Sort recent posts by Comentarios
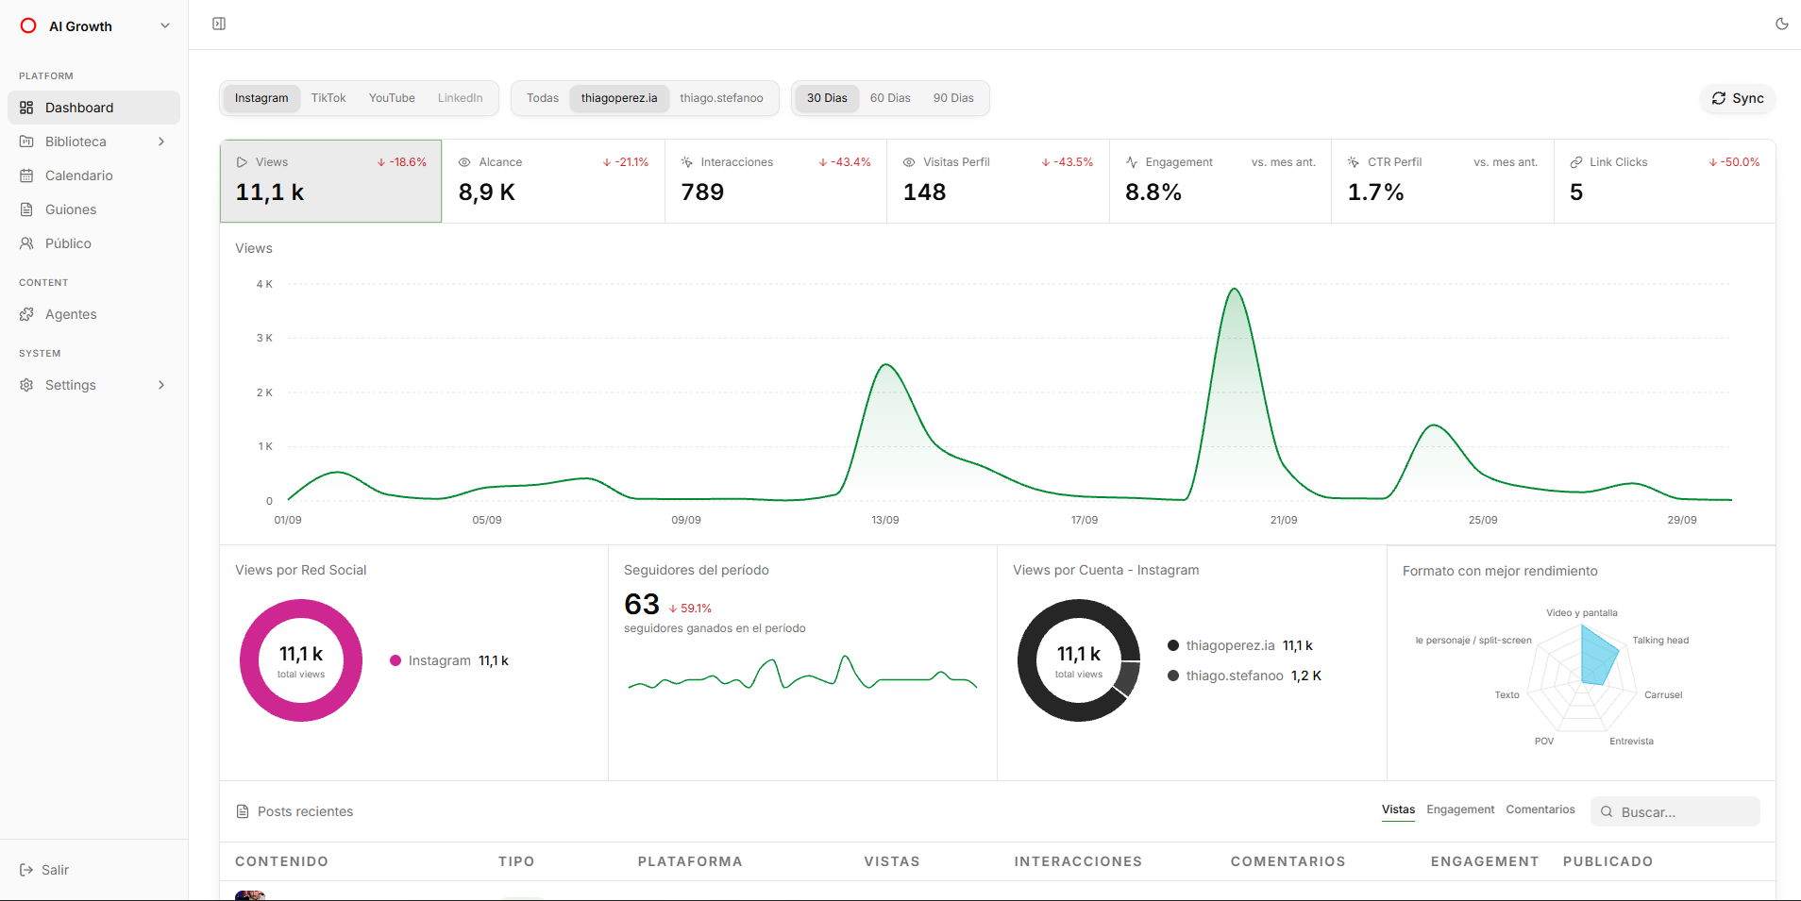1801x901 pixels. tap(1540, 809)
